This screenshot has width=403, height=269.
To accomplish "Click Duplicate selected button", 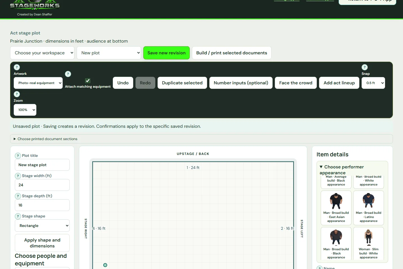I will (182, 83).
